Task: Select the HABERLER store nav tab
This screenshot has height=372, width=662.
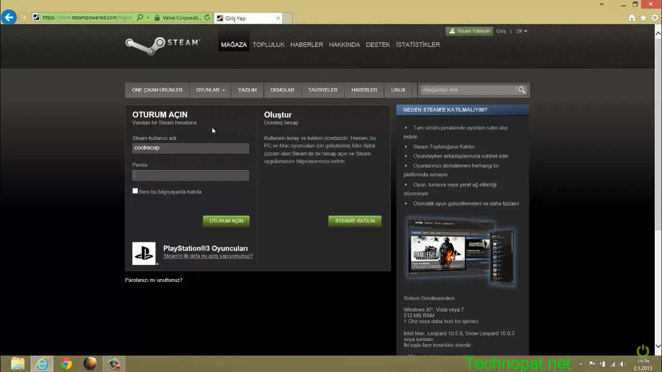Action: [364, 90]
